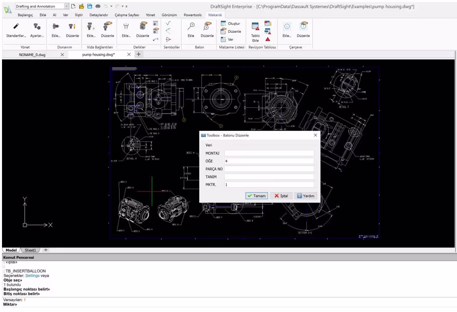
Task: Close the NONAME_0.dwg document tab
Action: pos(62,55)
